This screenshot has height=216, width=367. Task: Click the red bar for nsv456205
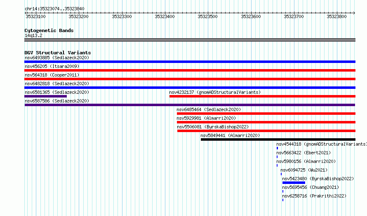click(x=190, y=70)
